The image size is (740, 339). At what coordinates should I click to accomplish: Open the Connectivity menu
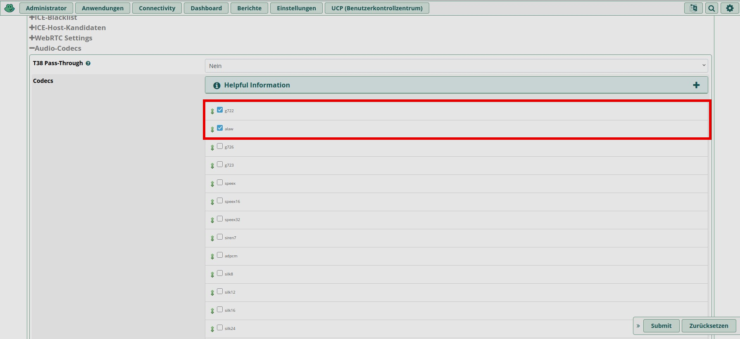[x=157, y=8]
